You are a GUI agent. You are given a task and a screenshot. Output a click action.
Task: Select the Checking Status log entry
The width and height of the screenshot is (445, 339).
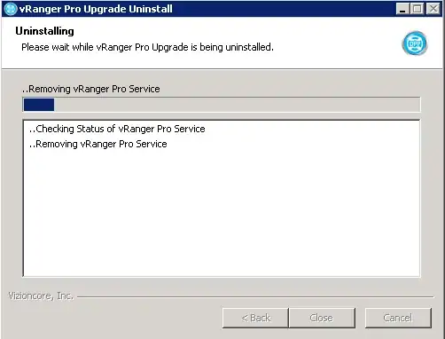pyautogui.click(x=117, y=129)
